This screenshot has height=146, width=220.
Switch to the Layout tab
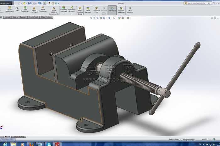coord(7,17)
